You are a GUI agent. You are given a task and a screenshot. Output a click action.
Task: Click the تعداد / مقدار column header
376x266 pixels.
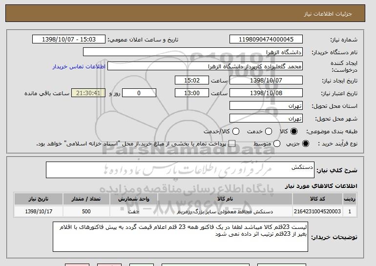pyautogui.click(x=86, y=199)
